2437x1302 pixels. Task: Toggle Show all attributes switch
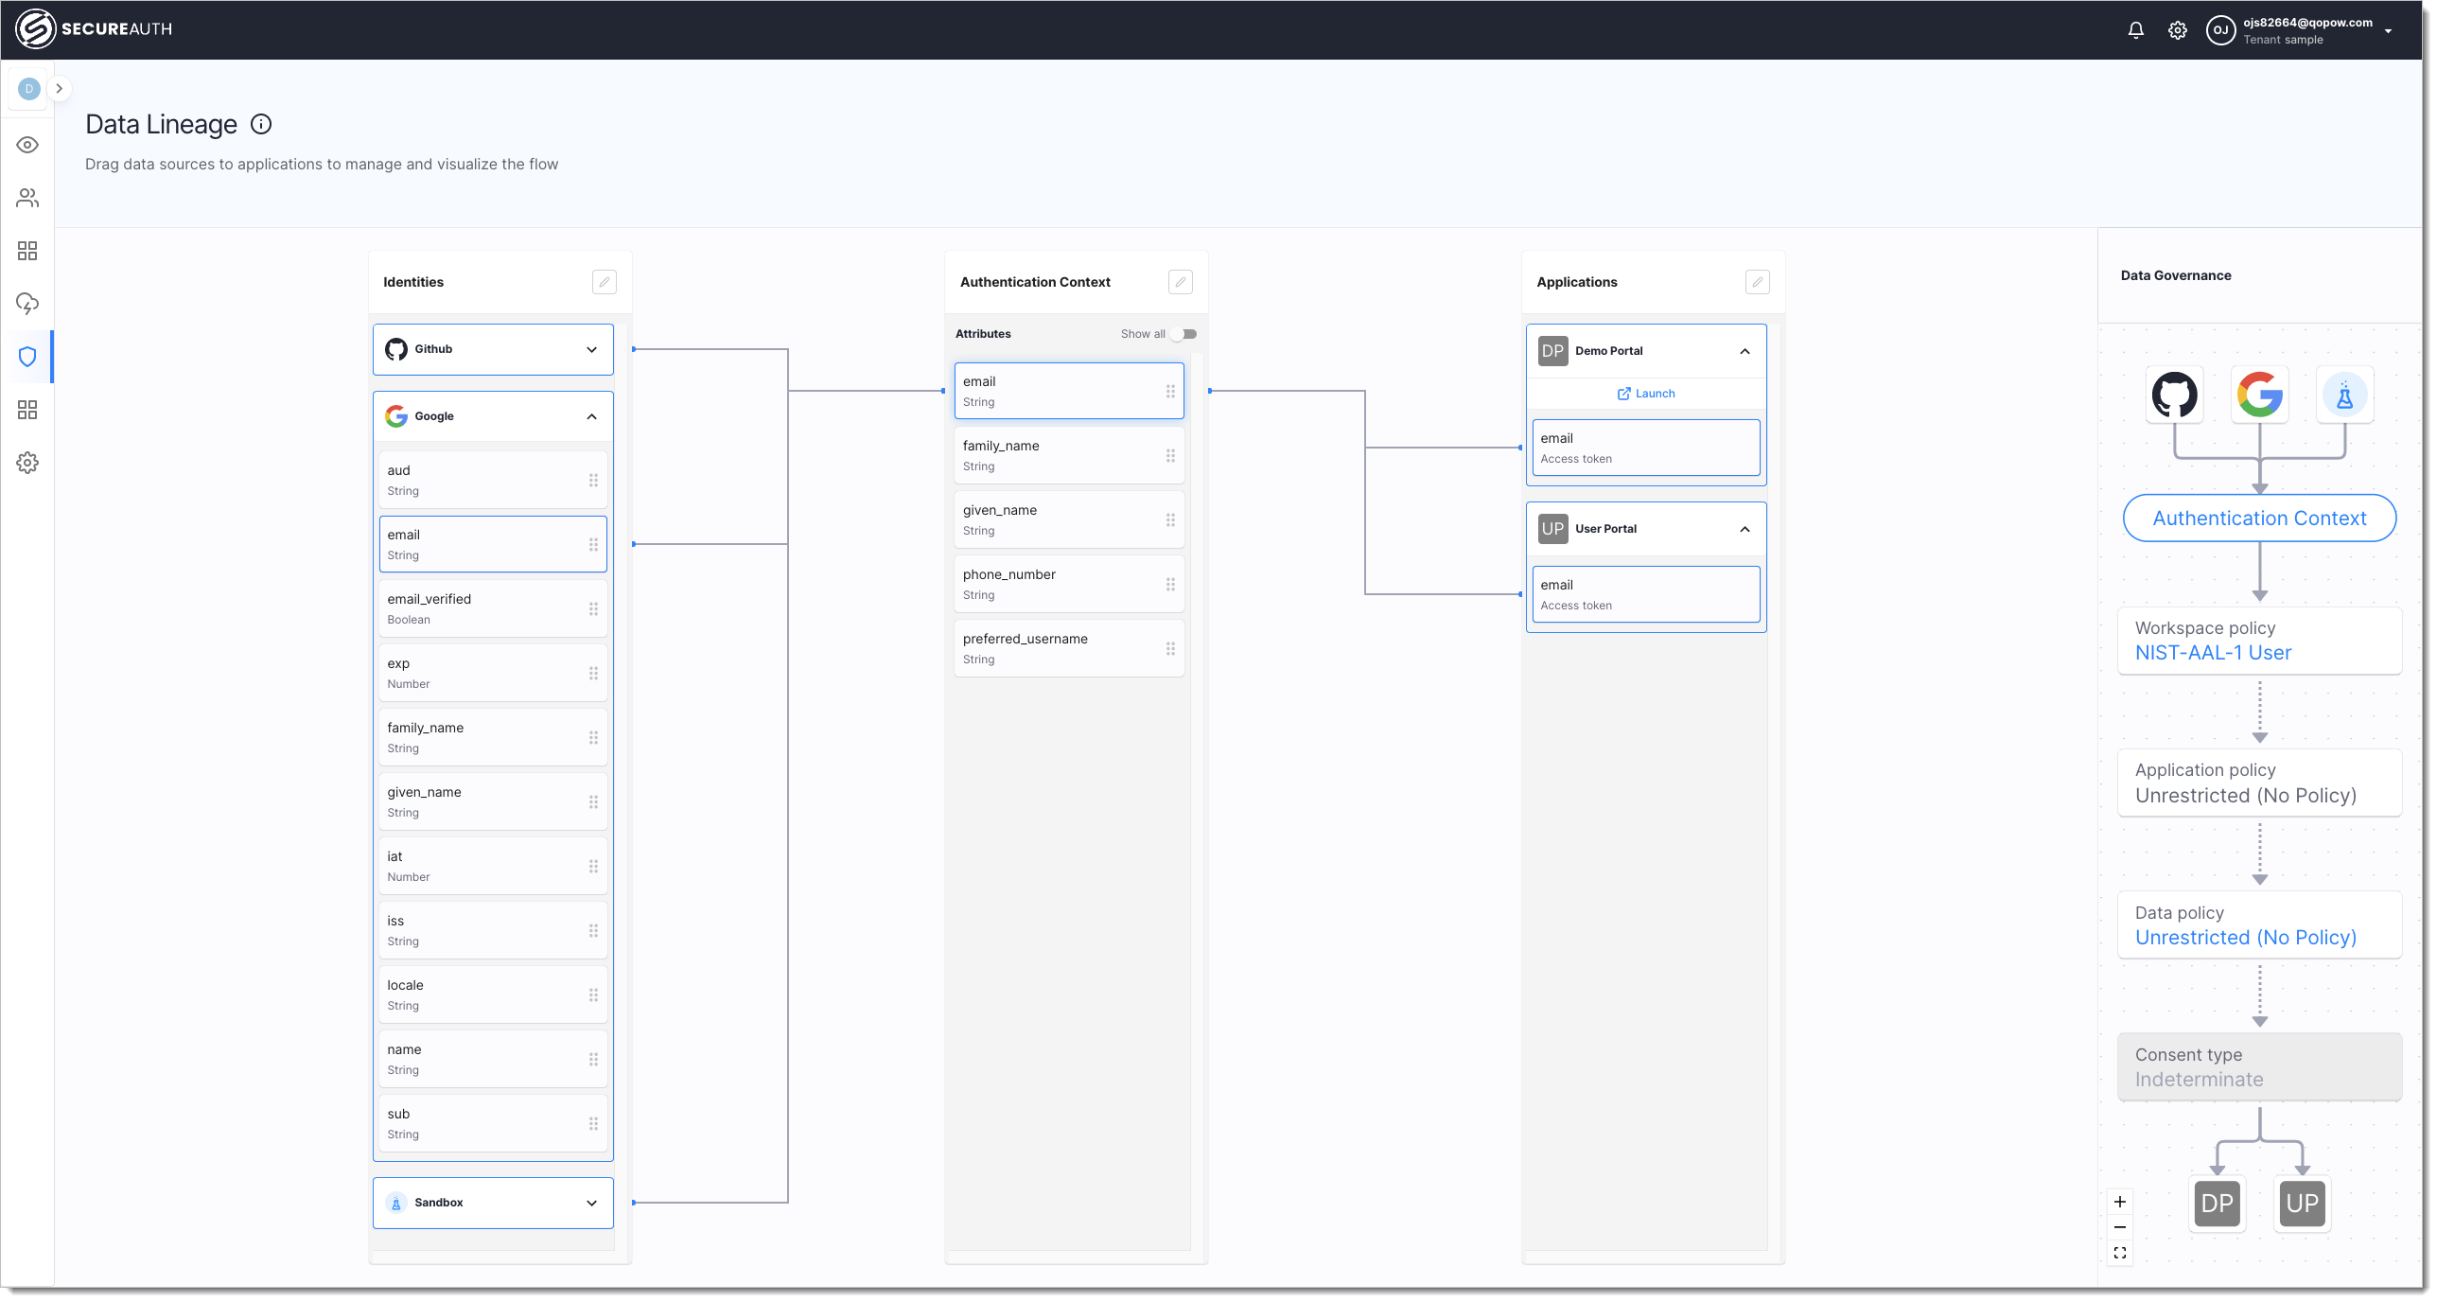[x=1183, y=334]
